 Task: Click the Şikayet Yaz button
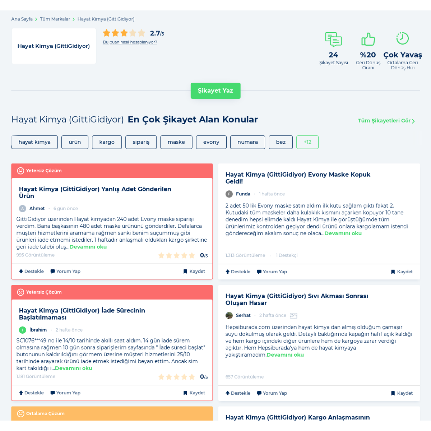pyautogui.click(x=215, y=91)
